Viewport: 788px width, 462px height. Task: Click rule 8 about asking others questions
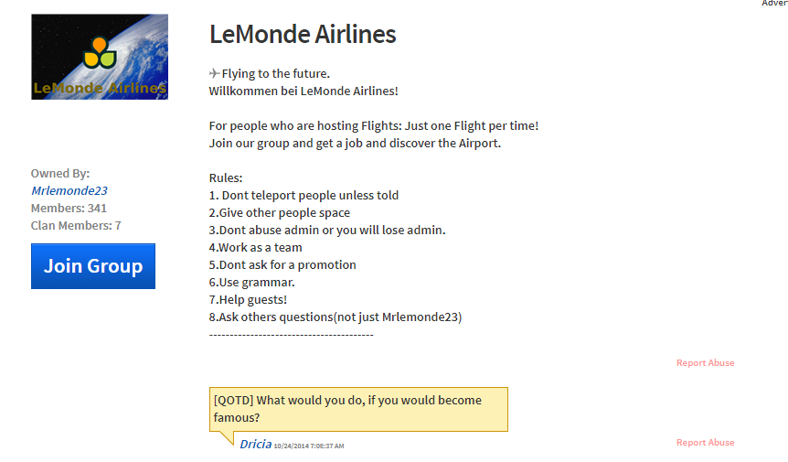point(335,317)
